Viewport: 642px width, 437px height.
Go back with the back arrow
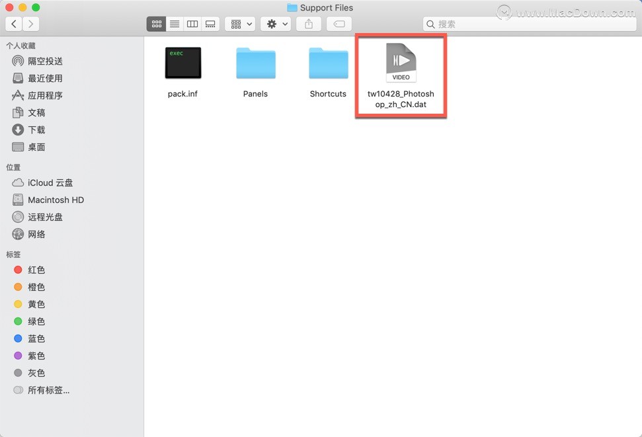point(14,24)
